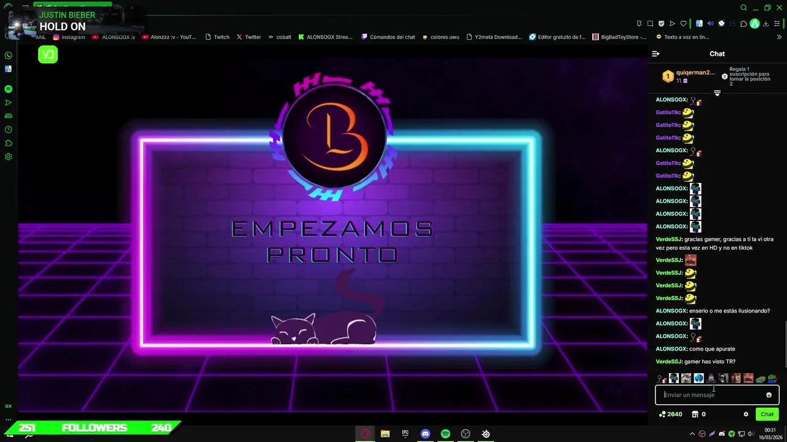Open the Comandos del chat bookmark
This screenshot has height=442, width=787.
click(388, 37)
